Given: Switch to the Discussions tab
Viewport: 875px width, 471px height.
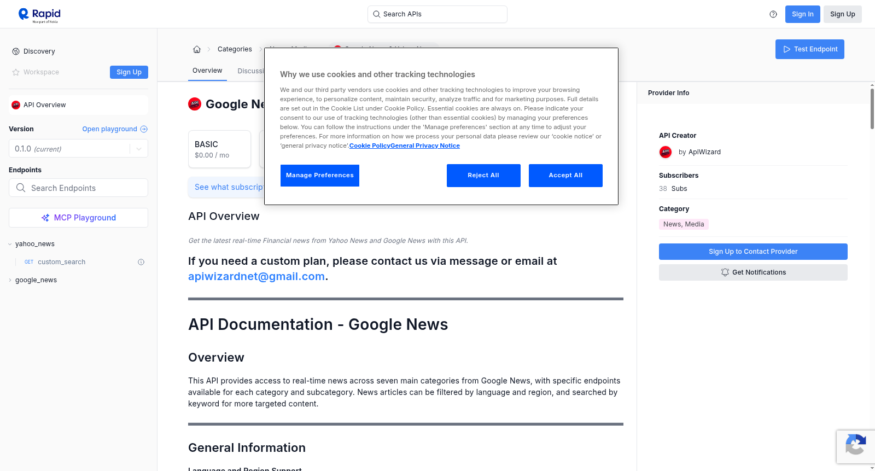Looking at the screenshot, I should coord(250,71).
